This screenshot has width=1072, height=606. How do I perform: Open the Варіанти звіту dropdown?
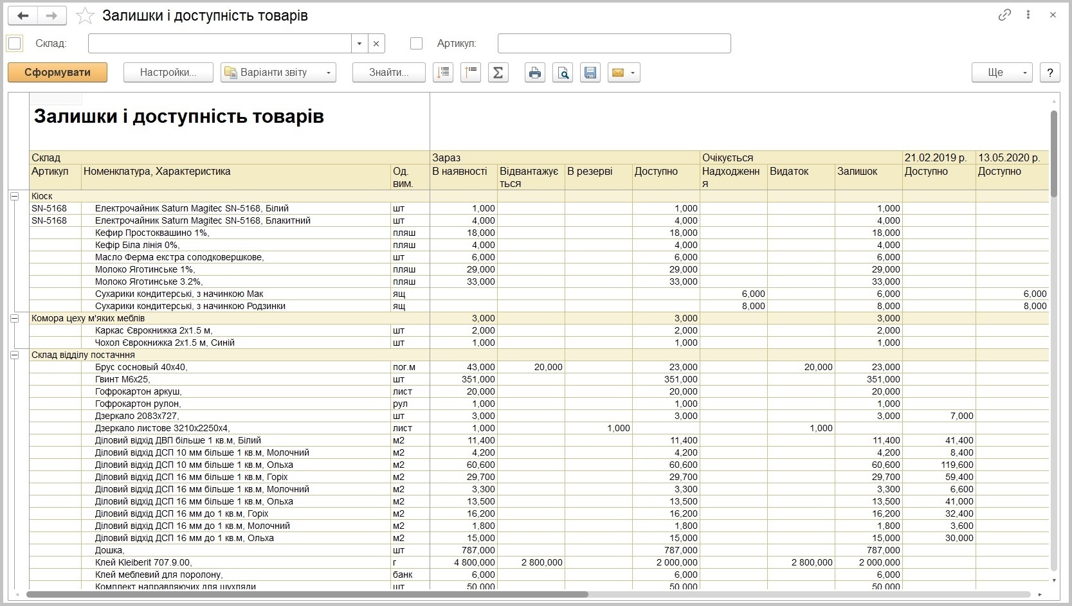278,73
